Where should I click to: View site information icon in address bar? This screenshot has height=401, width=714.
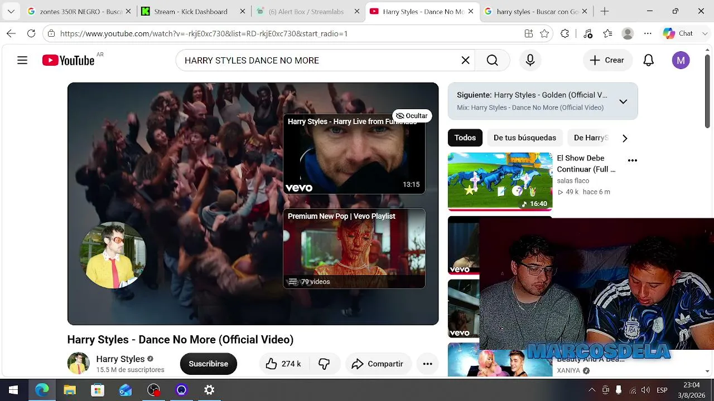click(51, 33)
